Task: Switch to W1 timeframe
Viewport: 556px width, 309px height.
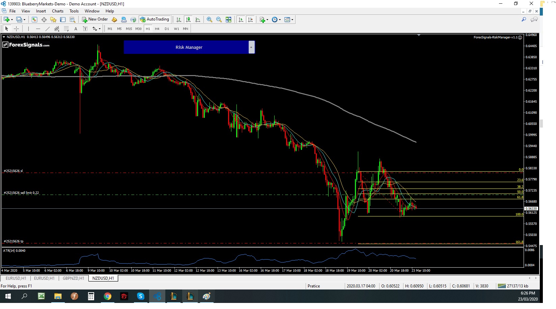Action: (x=176, y=29)
